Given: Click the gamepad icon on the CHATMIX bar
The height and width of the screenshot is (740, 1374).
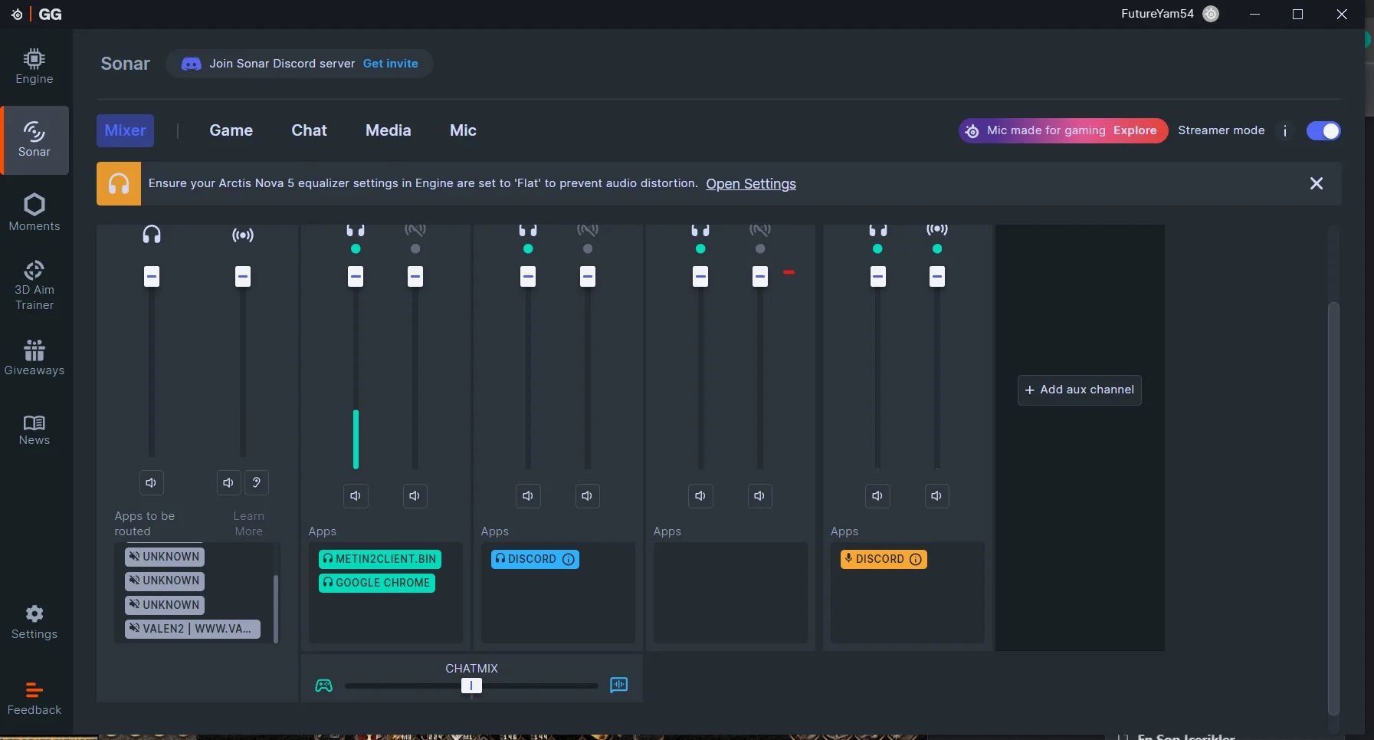Looking at the screenshot, I should click(324, 685).
